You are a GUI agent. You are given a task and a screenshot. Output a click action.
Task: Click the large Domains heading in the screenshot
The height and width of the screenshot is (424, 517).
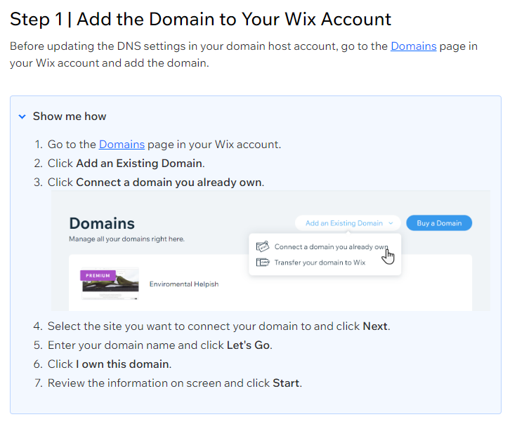102,223
